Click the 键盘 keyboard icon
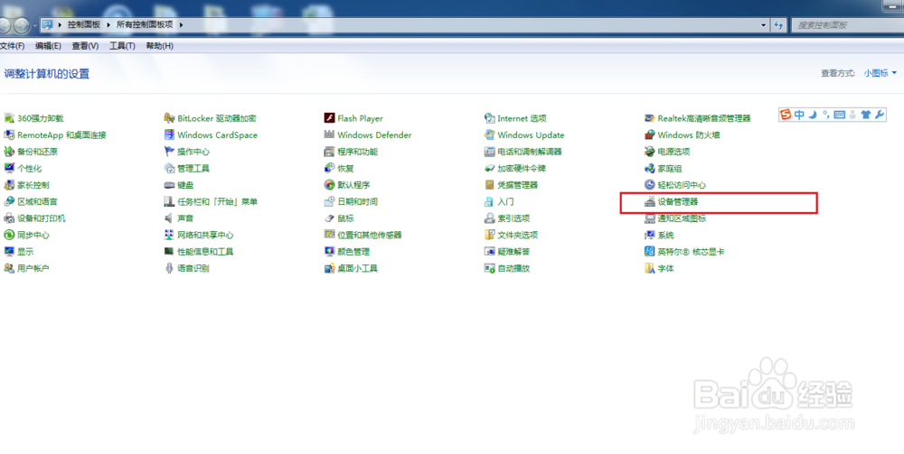Screen dimensions: 904x454 coord(169,185)
